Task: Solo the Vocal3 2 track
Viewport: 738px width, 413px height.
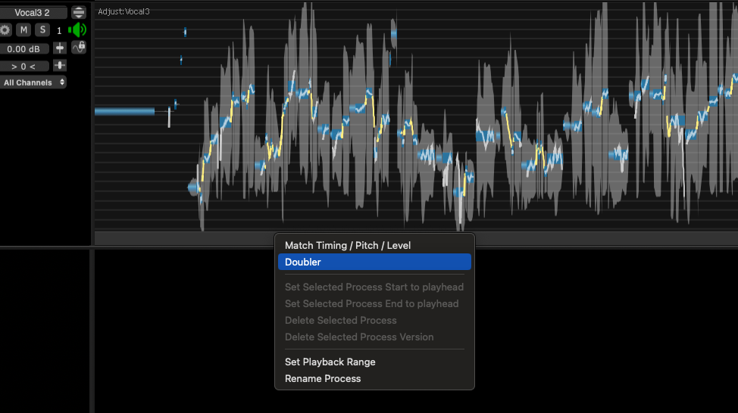Action: pos(42,30)
